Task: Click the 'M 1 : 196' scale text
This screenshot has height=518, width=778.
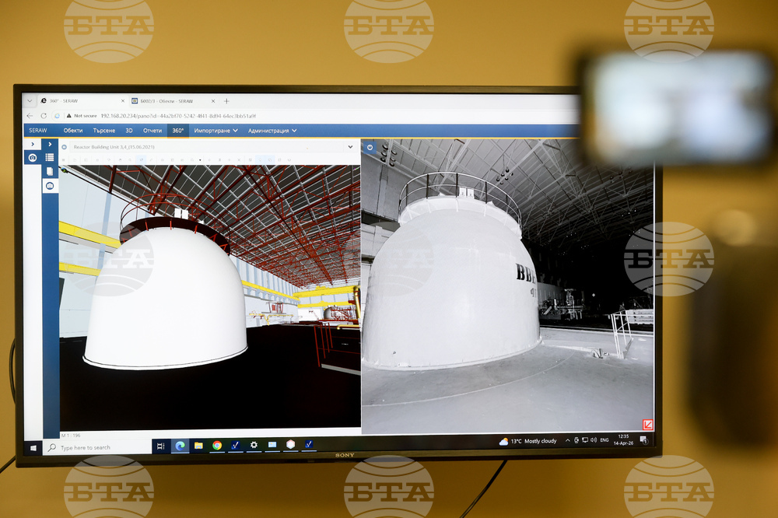Action: coord(71,435)
